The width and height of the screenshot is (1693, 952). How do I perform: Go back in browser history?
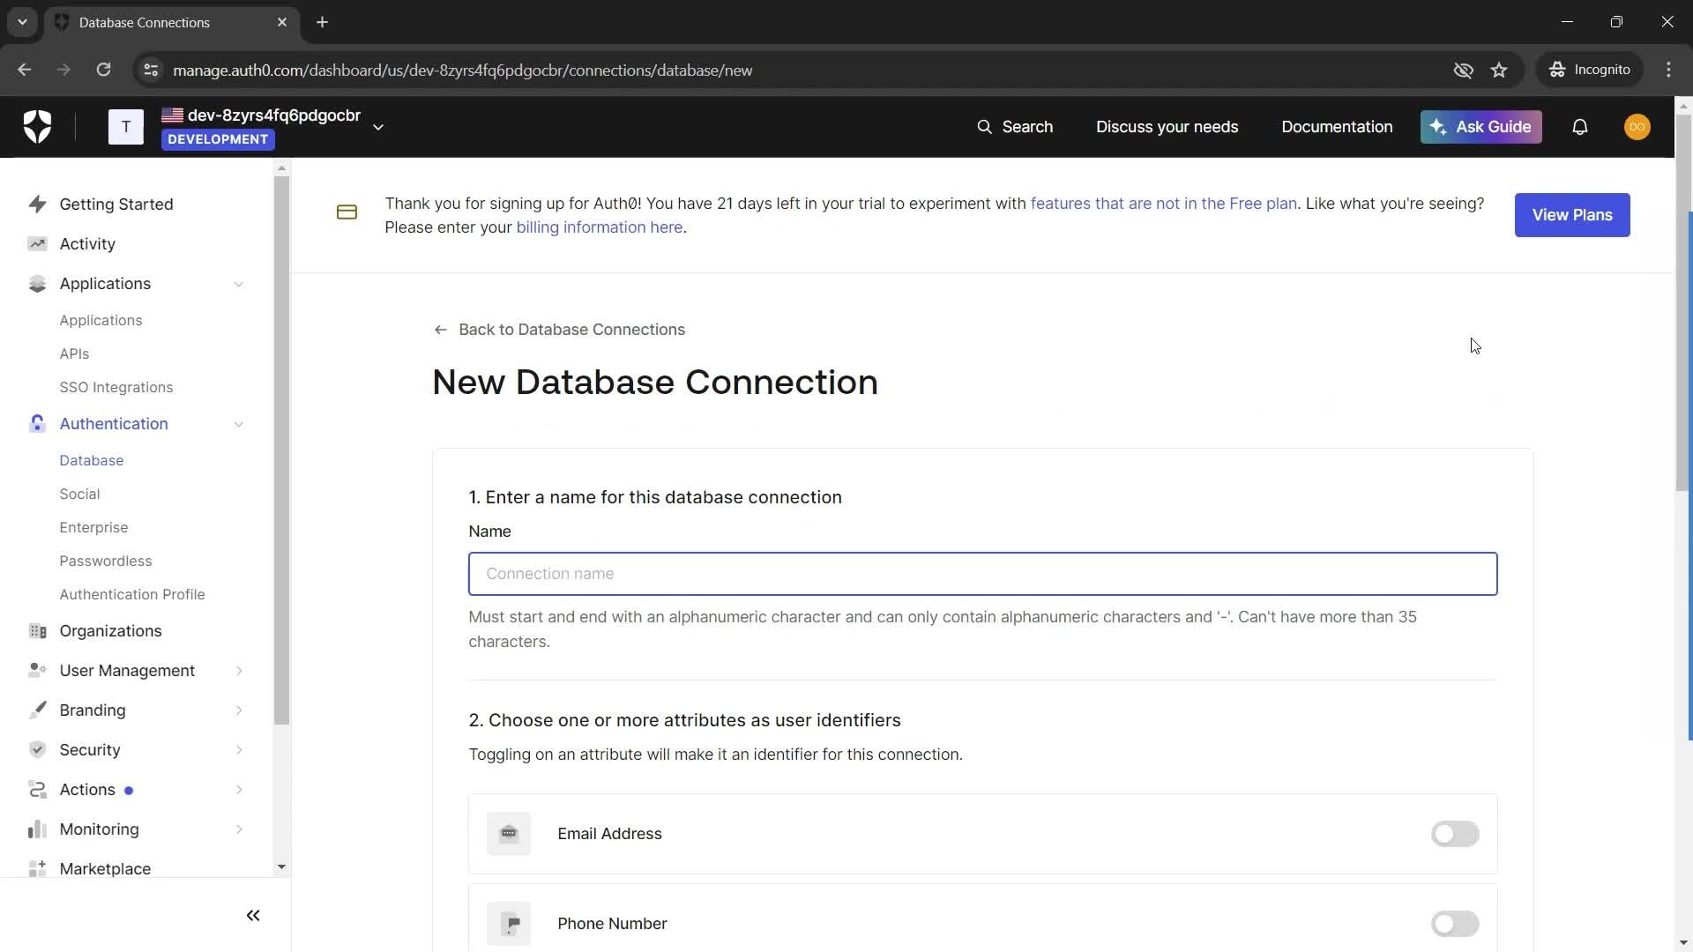25,70
